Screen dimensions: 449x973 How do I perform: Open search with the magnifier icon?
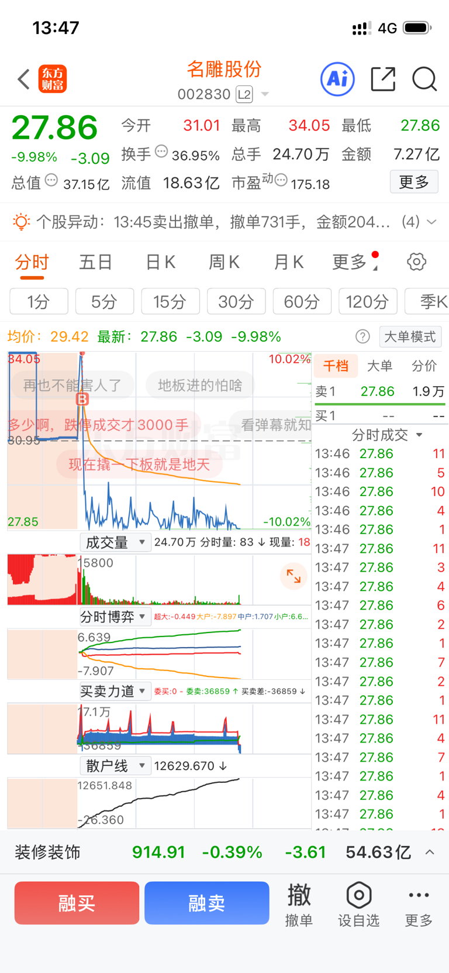(x=424, y=79)
